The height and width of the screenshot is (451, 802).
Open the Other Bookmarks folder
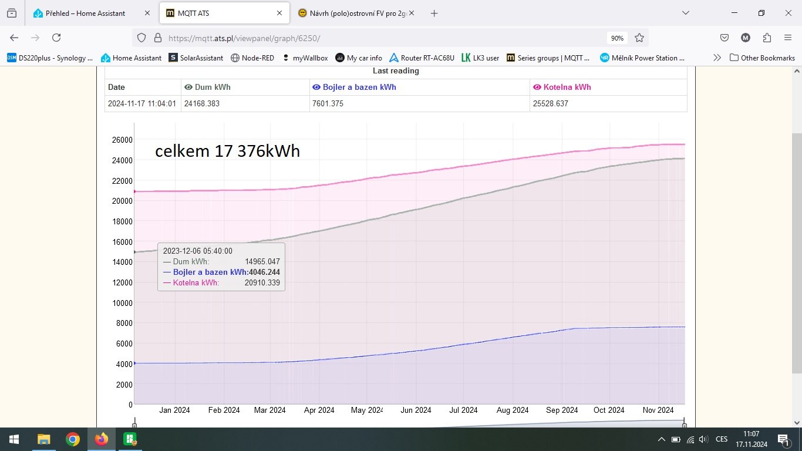(x=762, y=58)
